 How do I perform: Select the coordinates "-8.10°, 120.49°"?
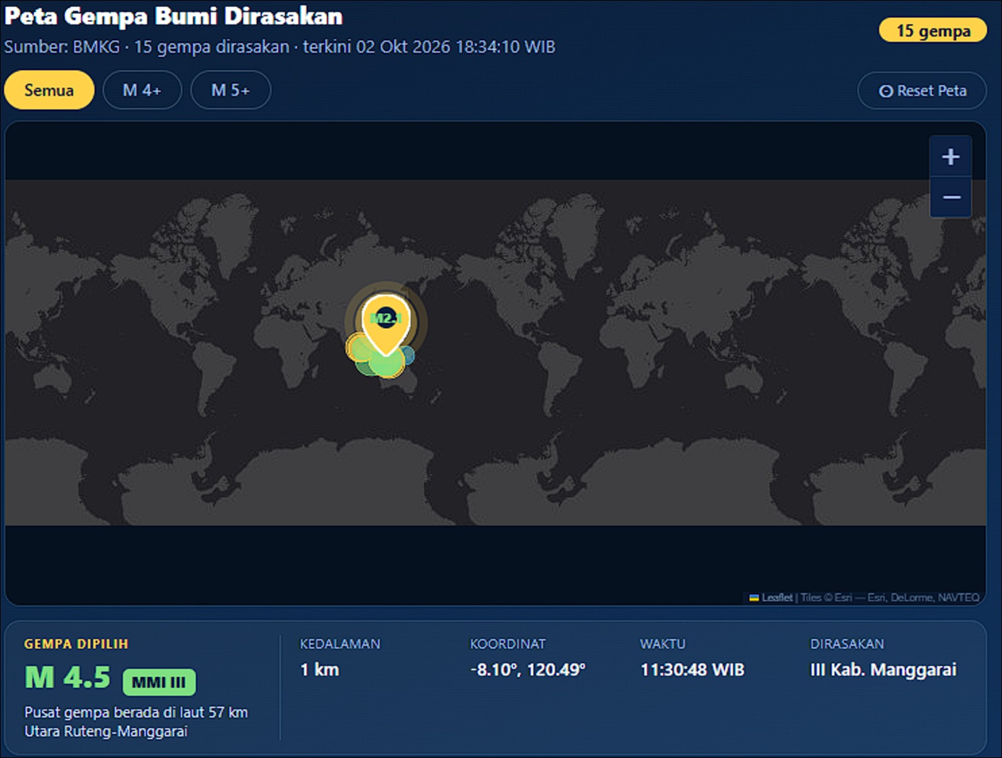528,670
